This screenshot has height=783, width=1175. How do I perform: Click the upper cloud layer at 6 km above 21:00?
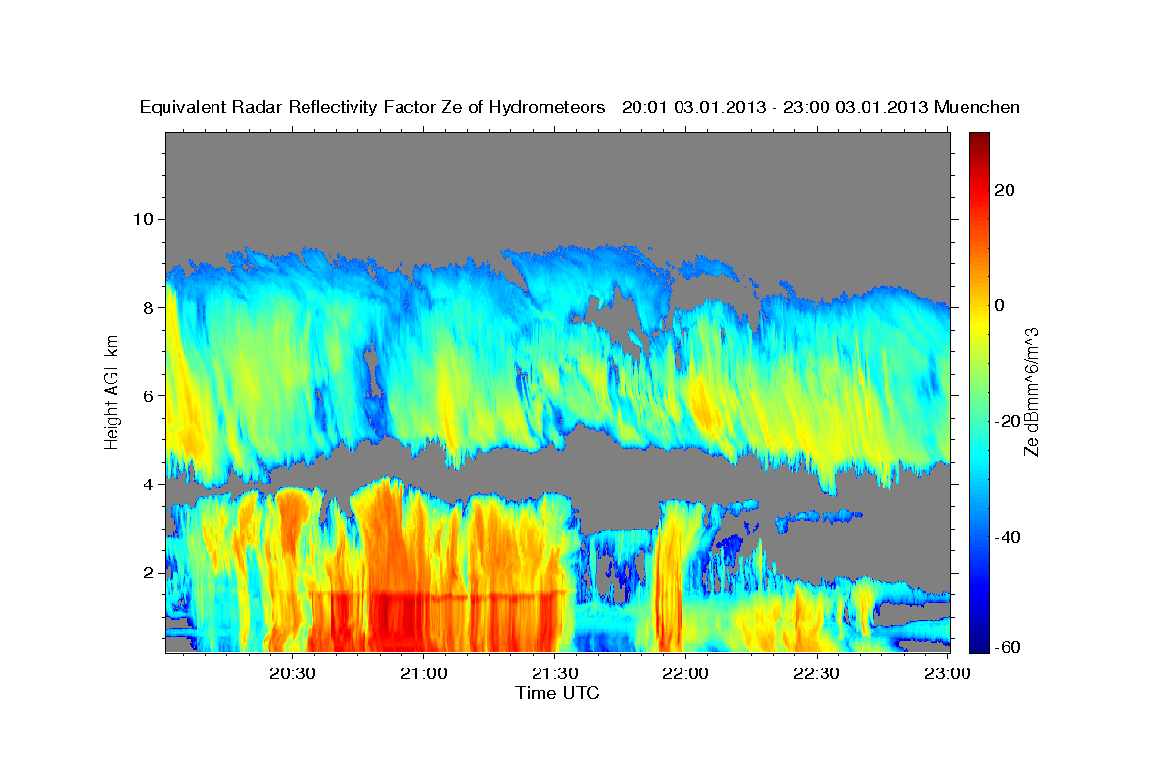click(x=424, y=396)
